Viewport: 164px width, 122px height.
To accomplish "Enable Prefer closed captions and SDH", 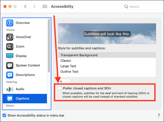I will (x=60, y=88).
